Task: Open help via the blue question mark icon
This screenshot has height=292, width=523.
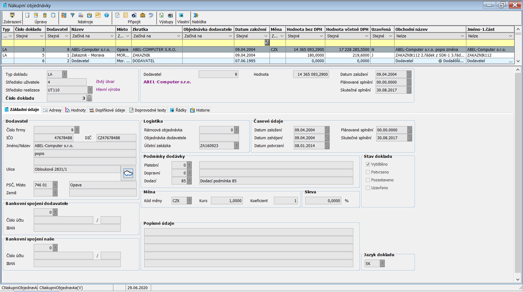Action: point(106,15)
